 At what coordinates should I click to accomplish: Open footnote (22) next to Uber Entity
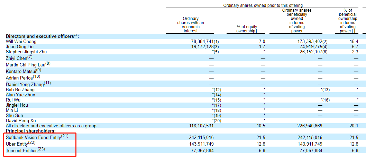point(32,143)
